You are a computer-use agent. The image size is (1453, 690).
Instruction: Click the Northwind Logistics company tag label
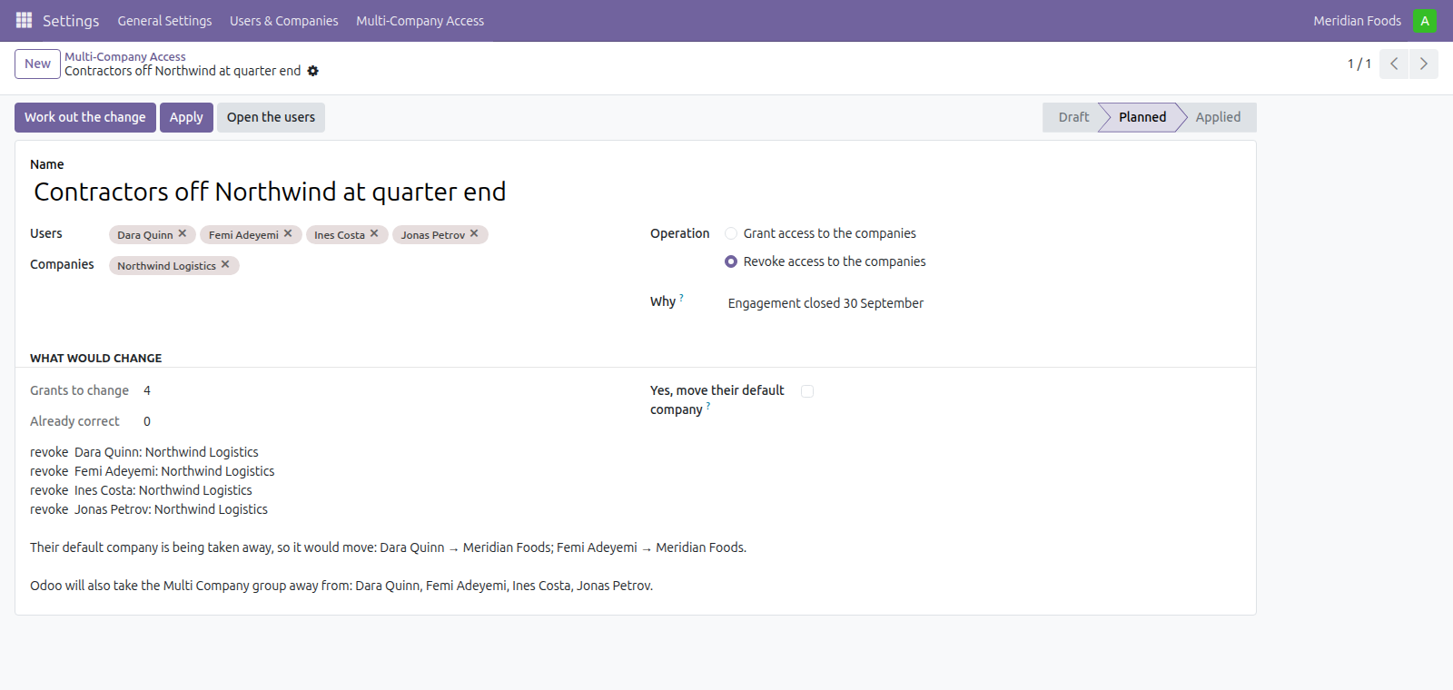(166, 266)
